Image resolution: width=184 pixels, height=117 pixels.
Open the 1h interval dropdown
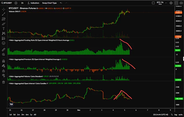22,3
